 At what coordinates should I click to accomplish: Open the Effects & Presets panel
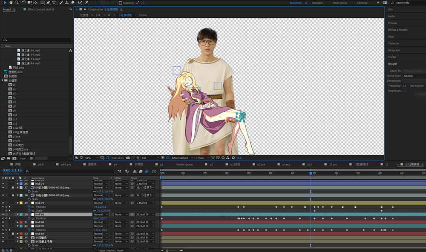pyautogui.click(x=397, y=30)
